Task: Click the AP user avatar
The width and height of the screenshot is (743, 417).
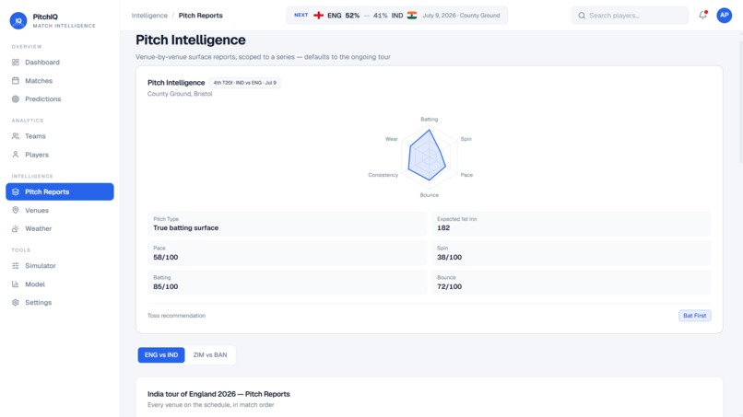Action: pyautogui.click(x=724, y=15)
